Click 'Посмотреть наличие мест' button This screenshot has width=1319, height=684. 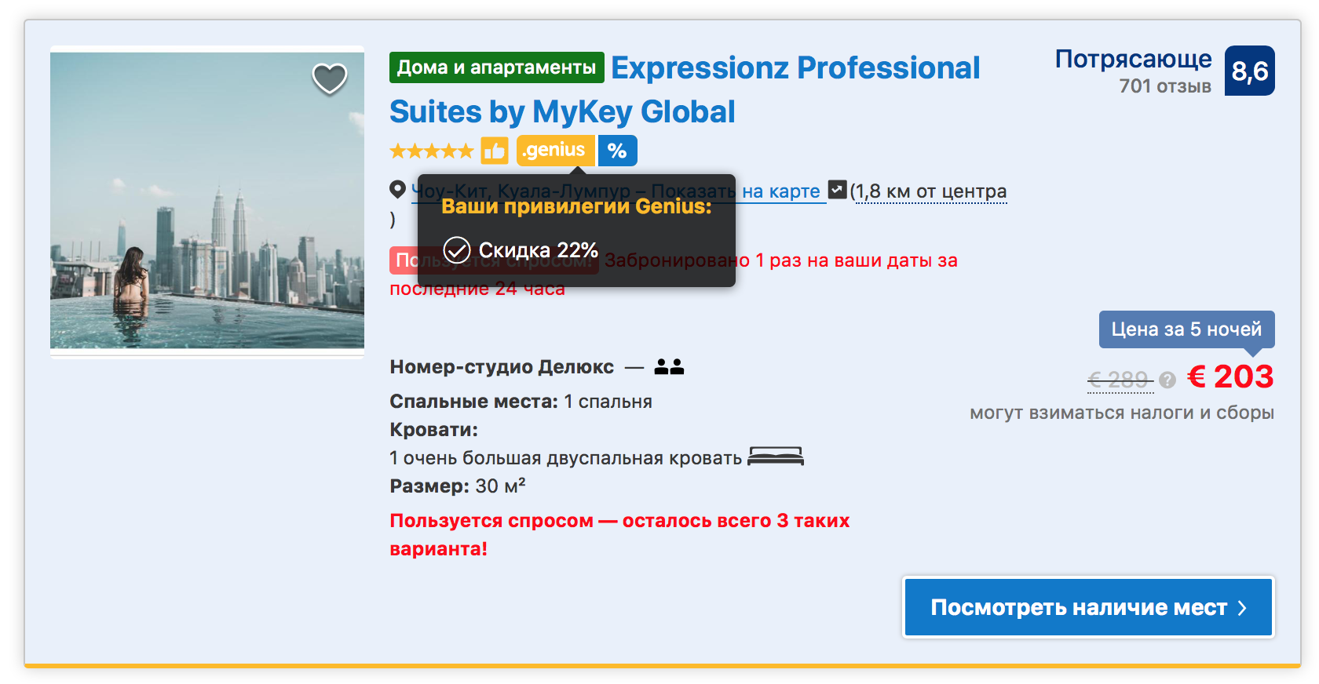[1088, 608]
